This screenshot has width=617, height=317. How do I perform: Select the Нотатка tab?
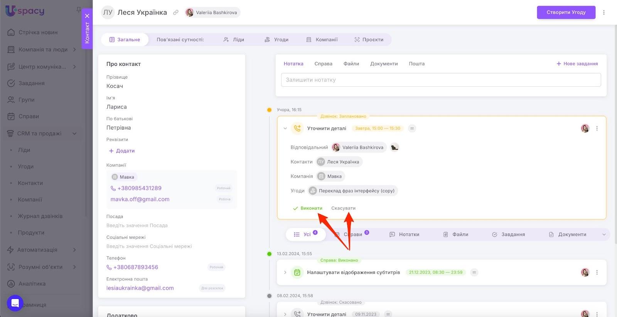(293, 64)
